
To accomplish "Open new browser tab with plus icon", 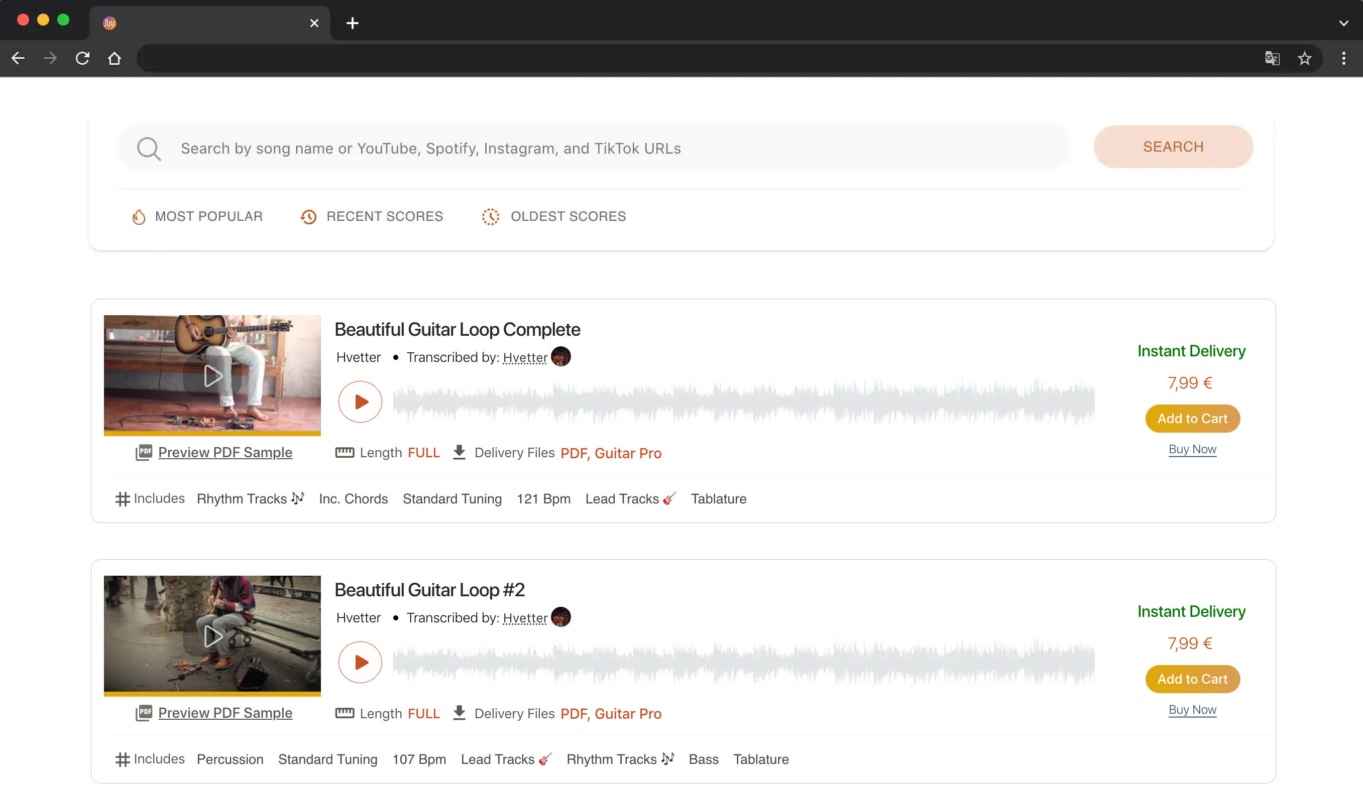I will [x=352, y=23].
